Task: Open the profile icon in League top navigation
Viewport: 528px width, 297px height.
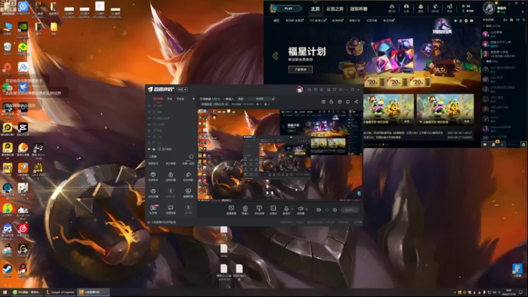Action: [407, 8]
